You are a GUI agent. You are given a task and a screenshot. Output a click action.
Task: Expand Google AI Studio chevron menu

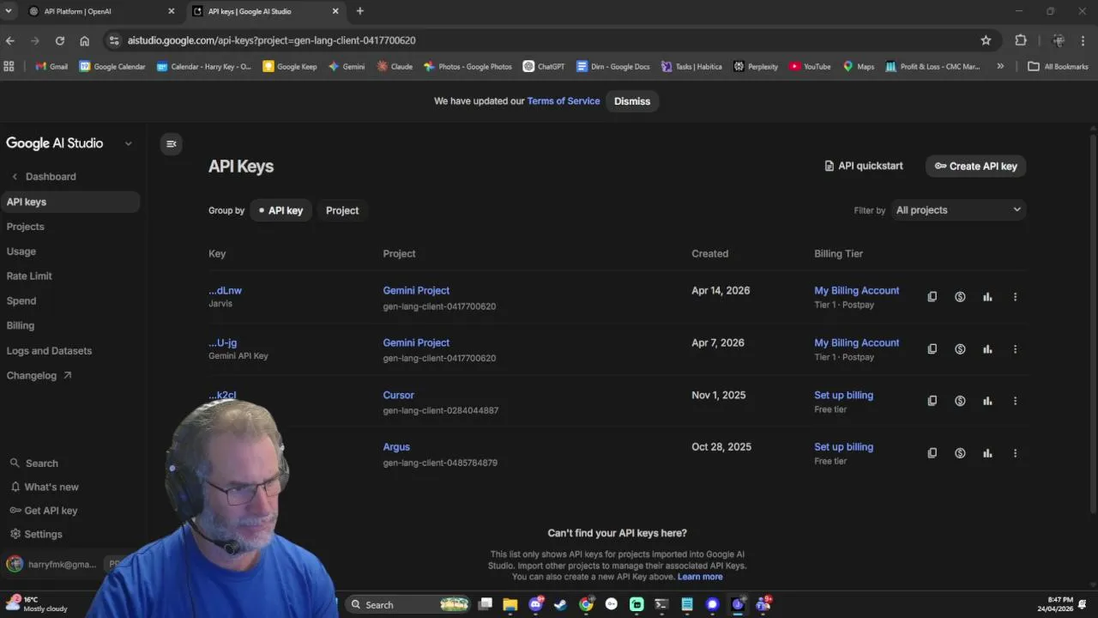tap(128, 143)
